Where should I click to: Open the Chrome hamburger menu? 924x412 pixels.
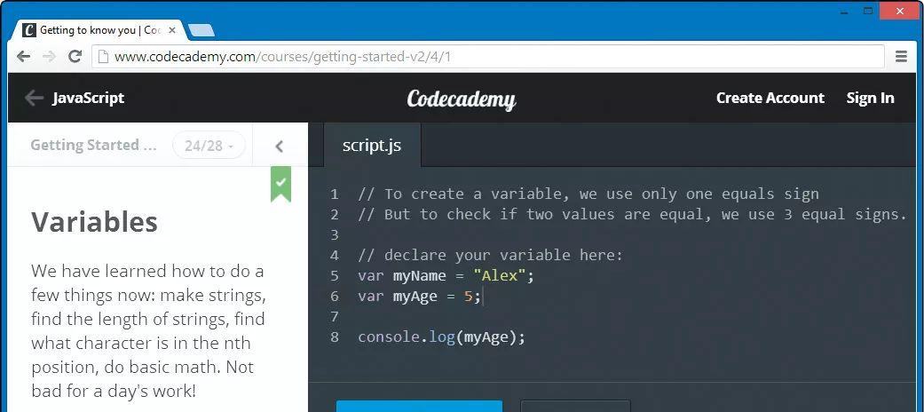[901, 57]
